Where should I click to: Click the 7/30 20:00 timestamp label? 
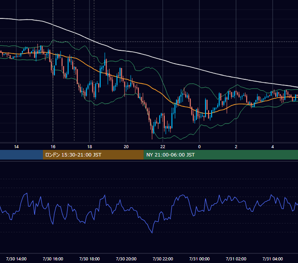tap(126, 259)
